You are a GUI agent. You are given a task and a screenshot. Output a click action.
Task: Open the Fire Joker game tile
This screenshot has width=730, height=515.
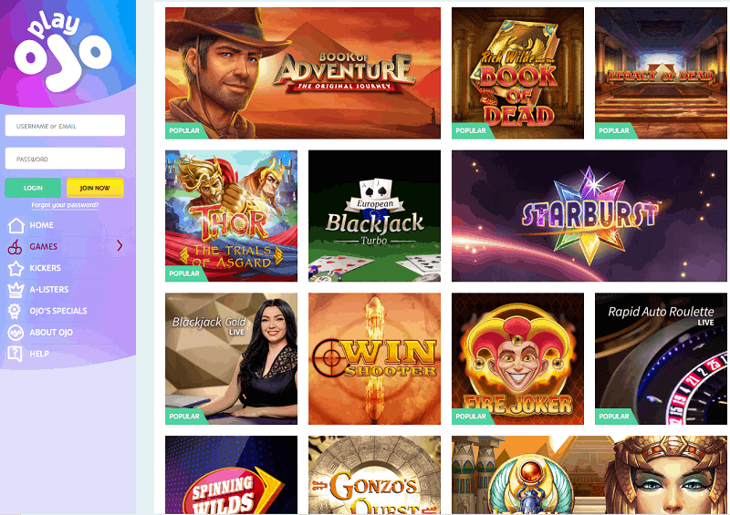(517, 359)
